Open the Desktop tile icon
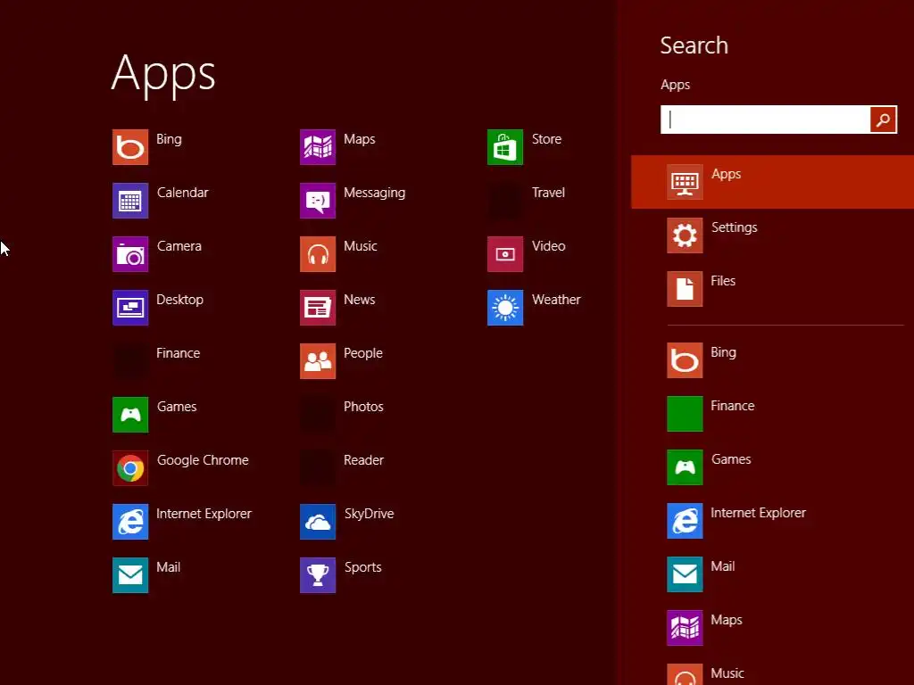Screen dimensions: 914x685 (x=130, y=308)
